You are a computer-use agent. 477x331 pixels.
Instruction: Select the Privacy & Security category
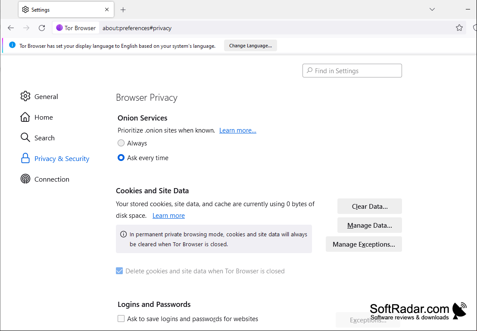(x=55, y=158)
